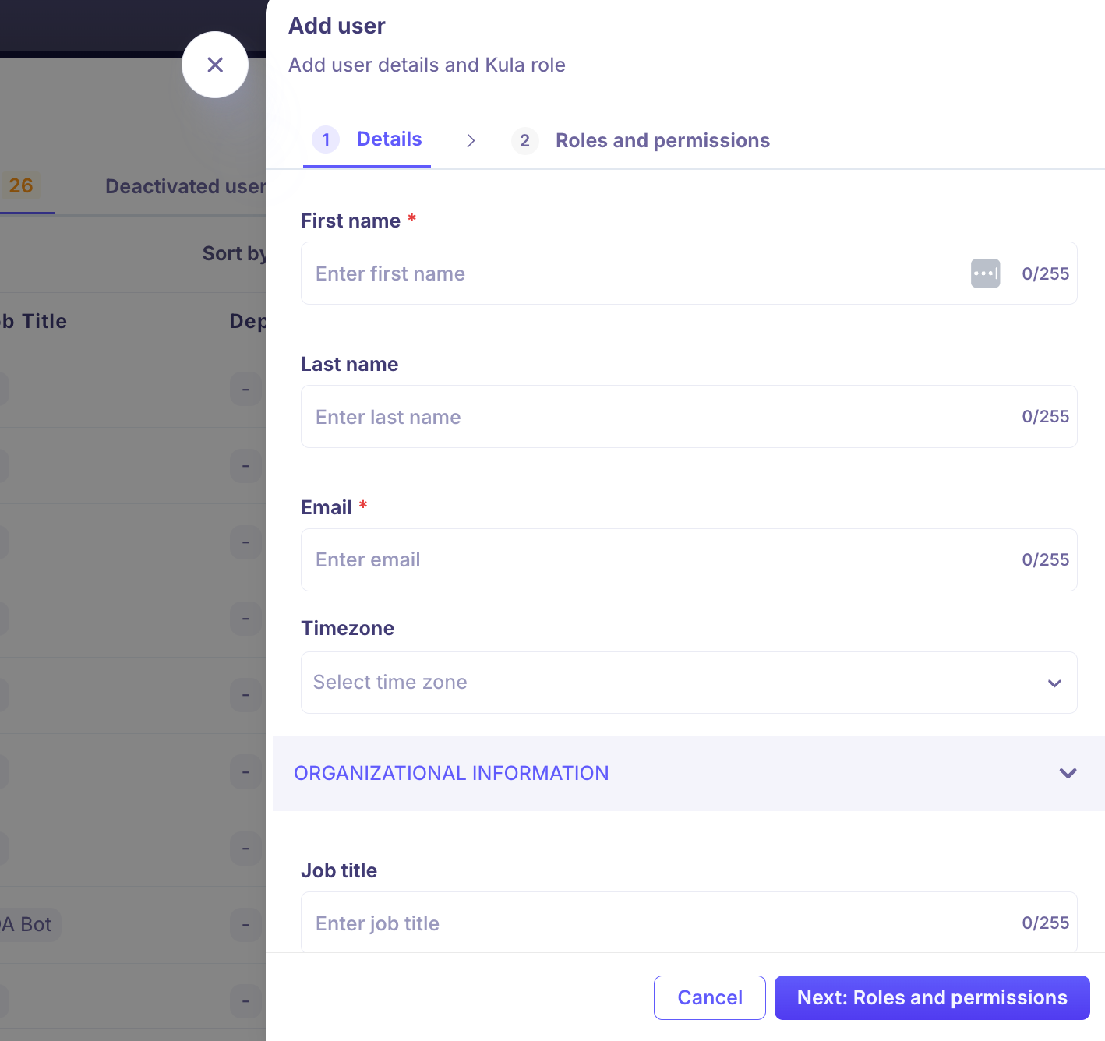Open the Select time zone dropdown
1105x1041 pixels.
[689, 683]
